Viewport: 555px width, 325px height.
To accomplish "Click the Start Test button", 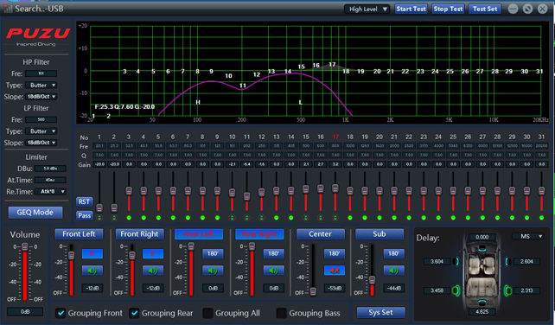I will [411, 9].
